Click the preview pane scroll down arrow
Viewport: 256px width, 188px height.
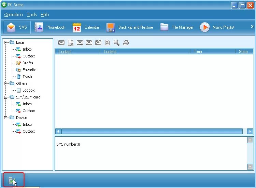[250, 167]
